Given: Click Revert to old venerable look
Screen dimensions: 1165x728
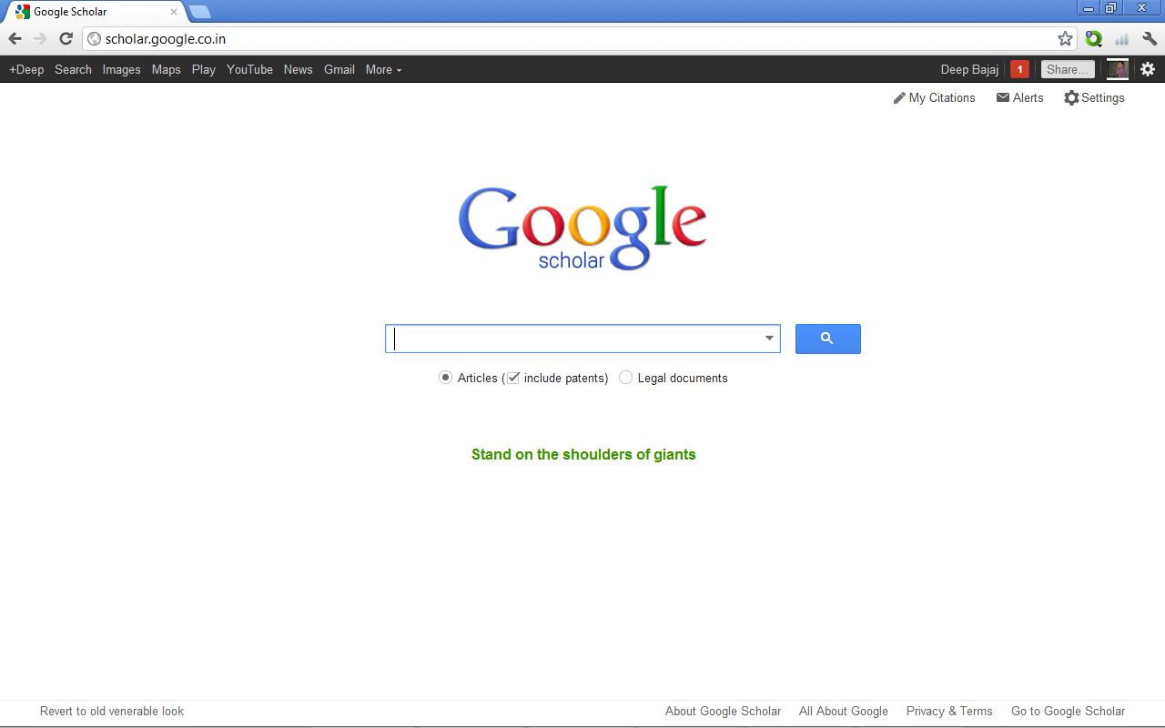Looking at the screenshot, I should tap(112, 711).
